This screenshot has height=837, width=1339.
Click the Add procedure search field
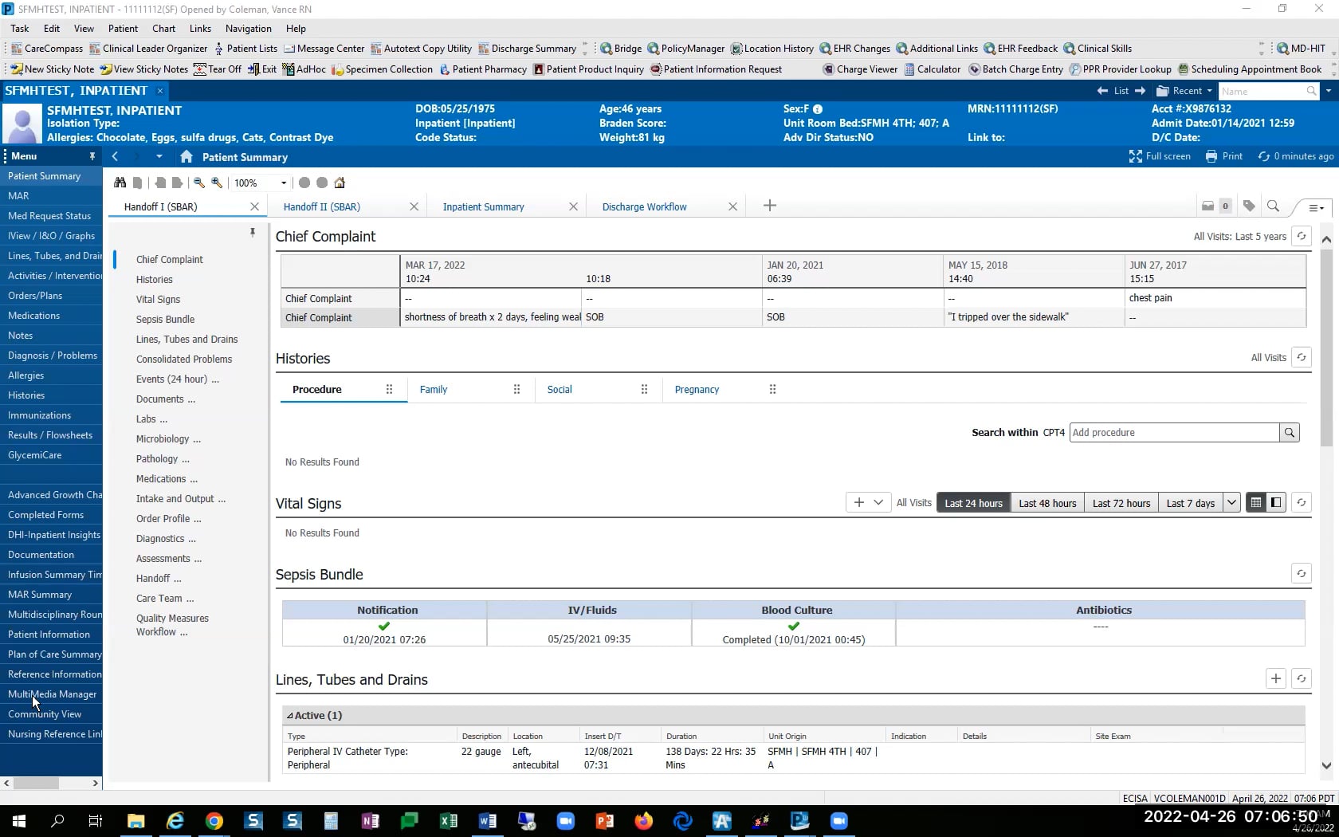coord(1172,432)
